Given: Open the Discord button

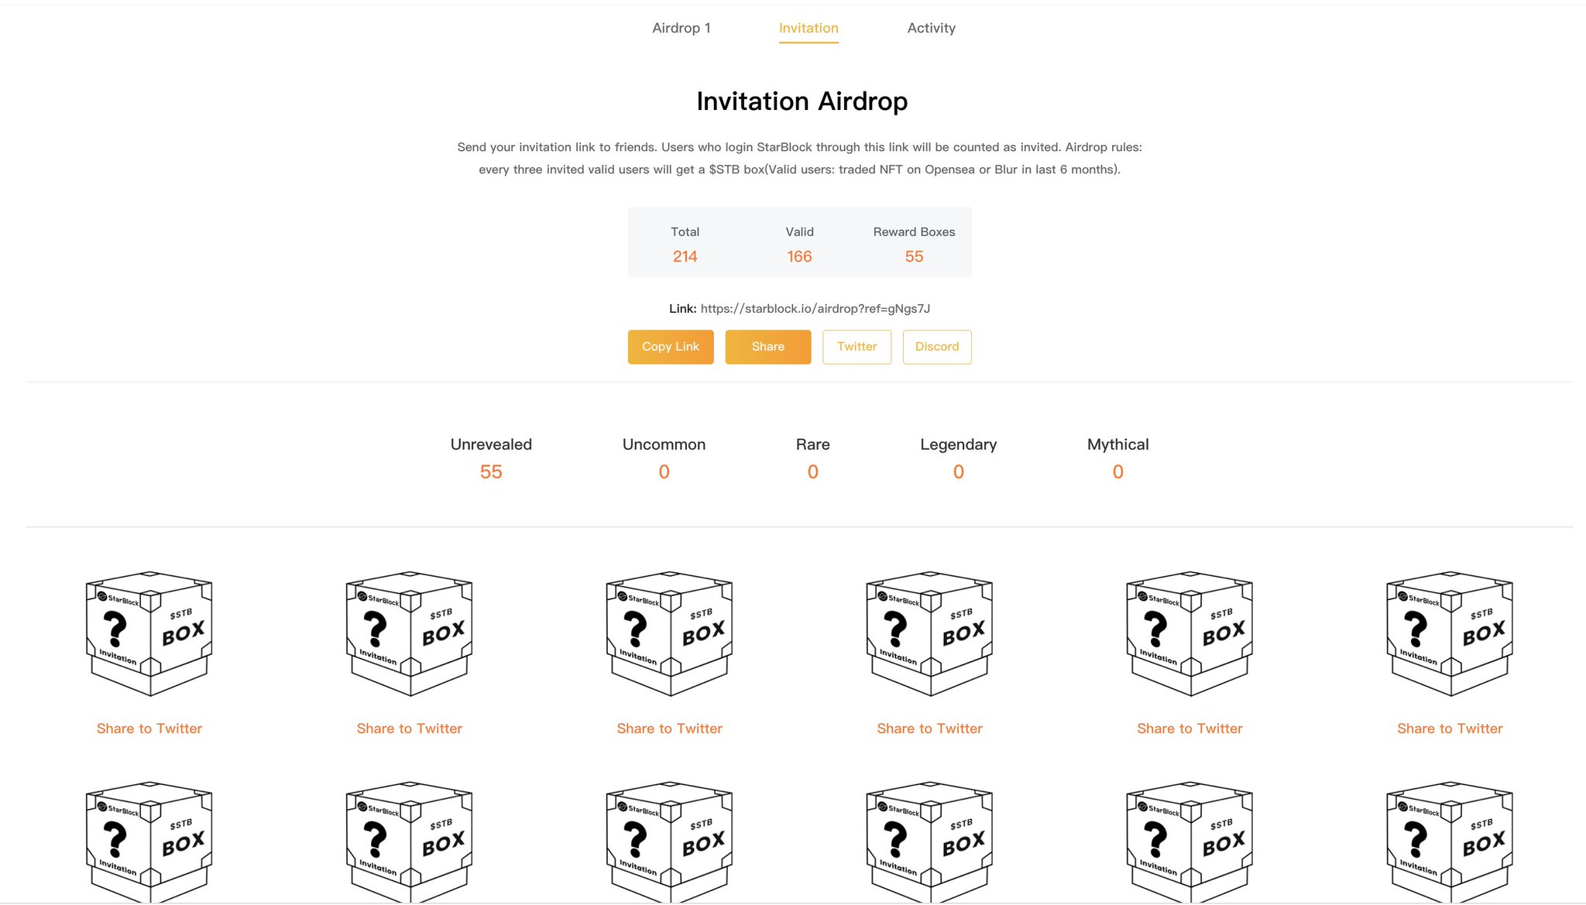Looking at the screenshot, I should [936, 347].
